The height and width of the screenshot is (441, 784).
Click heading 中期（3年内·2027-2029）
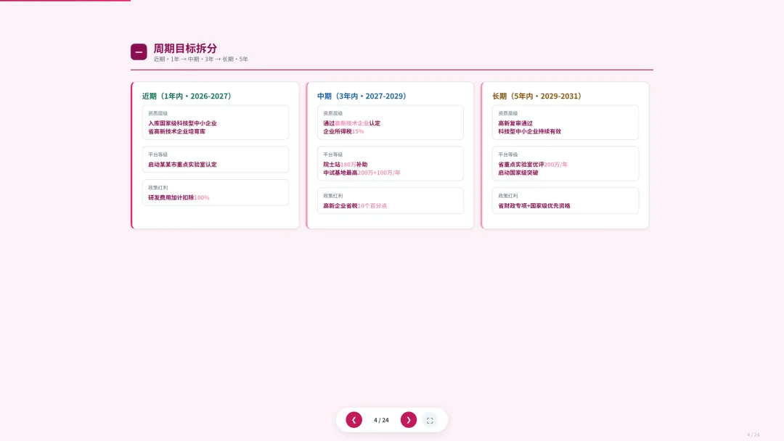point(361,96)
